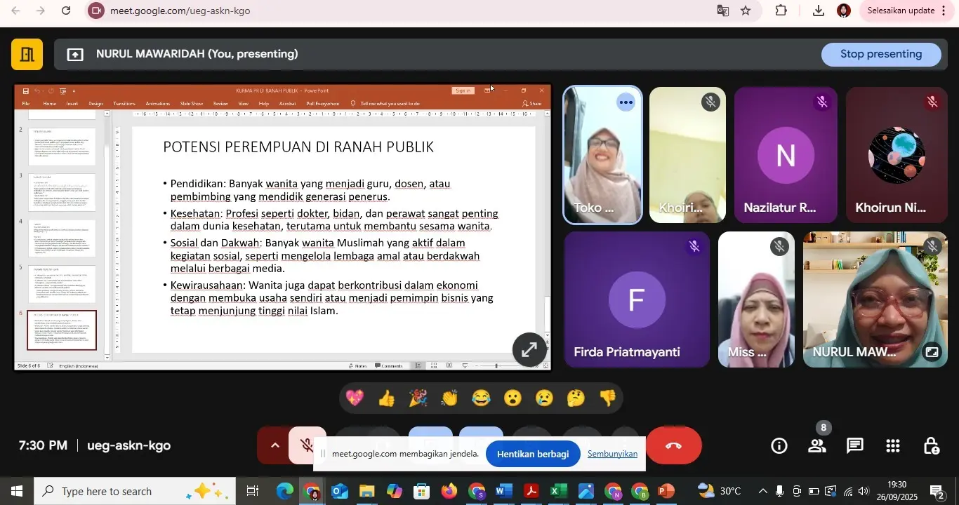Image resolution: width=959 pixels, height=505 pixels.
Task: Expand the shared presentation to full screen
Action: coord(529,349)
